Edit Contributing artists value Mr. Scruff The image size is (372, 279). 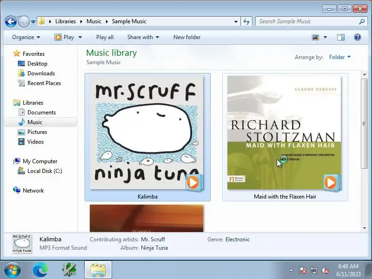(x=153, y=239)
